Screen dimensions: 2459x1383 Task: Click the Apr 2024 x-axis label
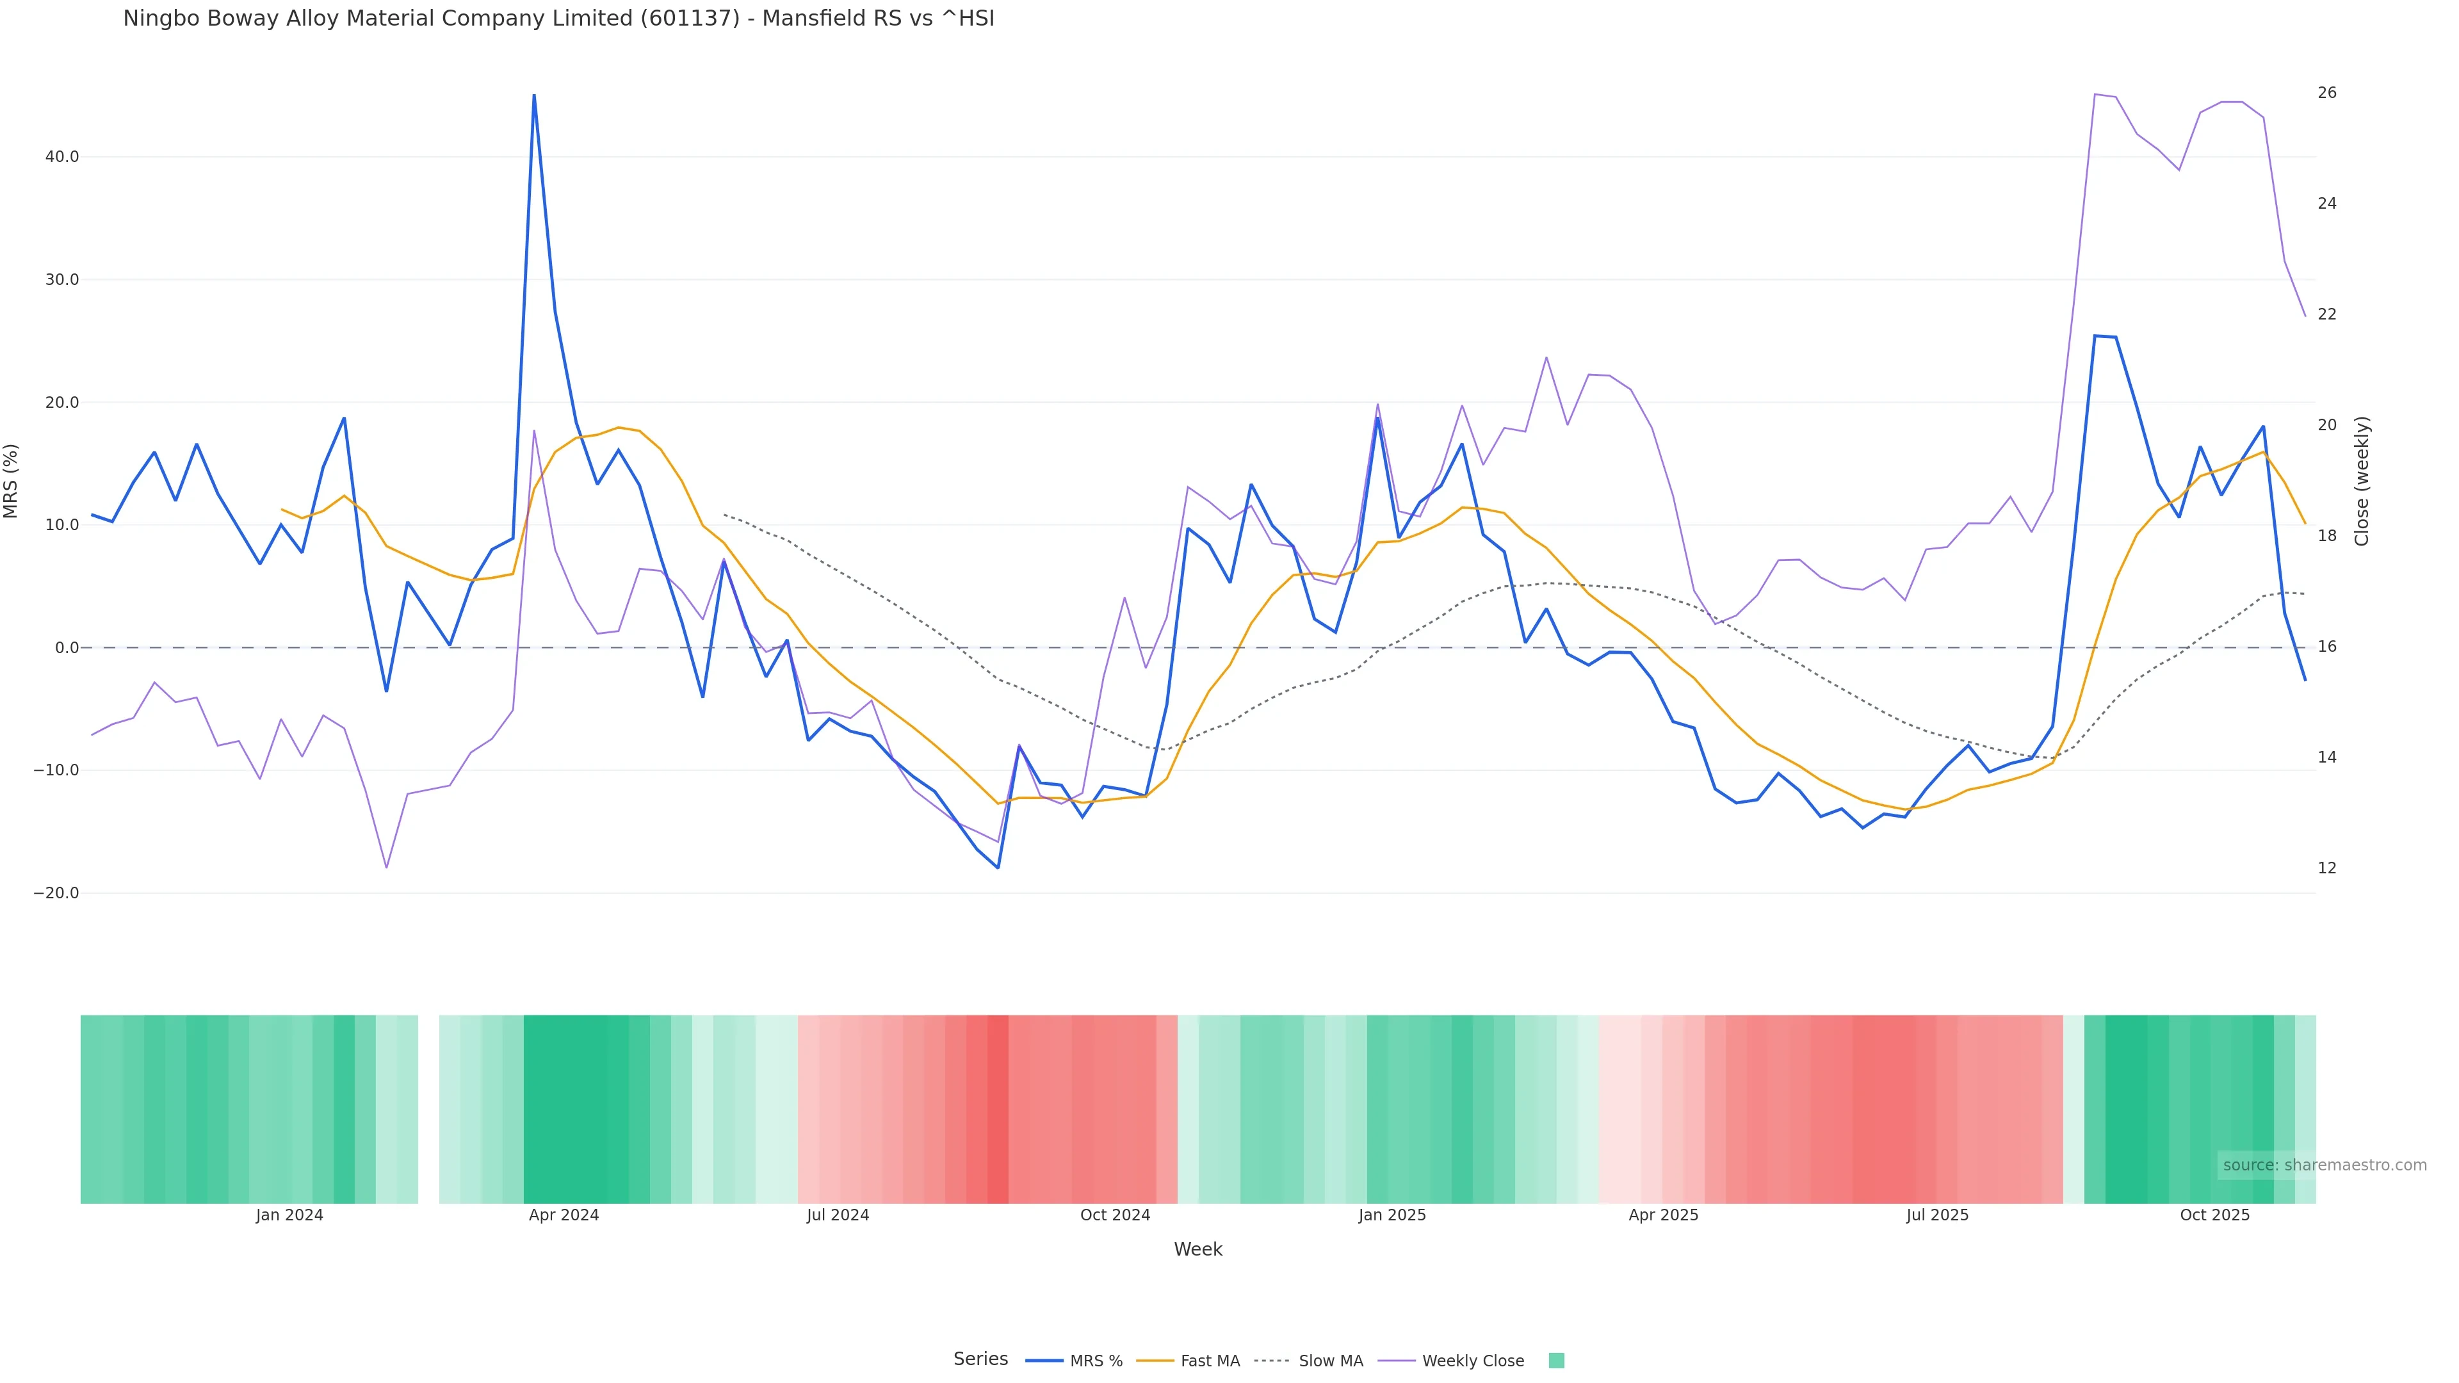click(x=564, y=1215)
